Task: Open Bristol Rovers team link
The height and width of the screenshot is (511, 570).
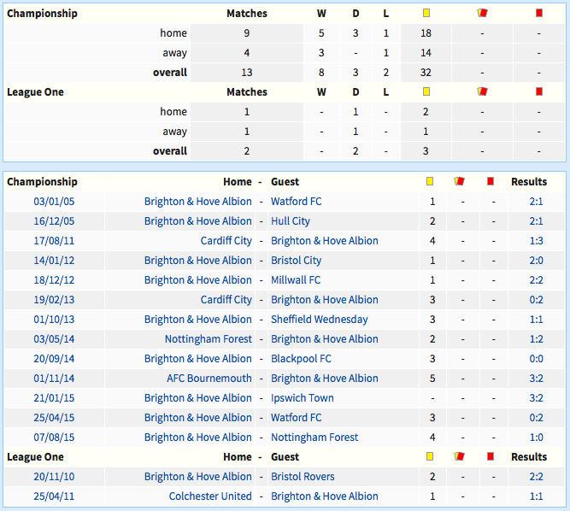Action: click(x=303, y=476)
